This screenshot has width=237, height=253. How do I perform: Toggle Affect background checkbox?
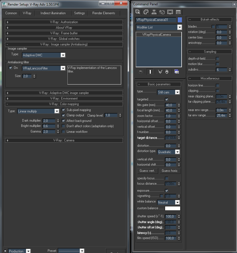[63, 121]
